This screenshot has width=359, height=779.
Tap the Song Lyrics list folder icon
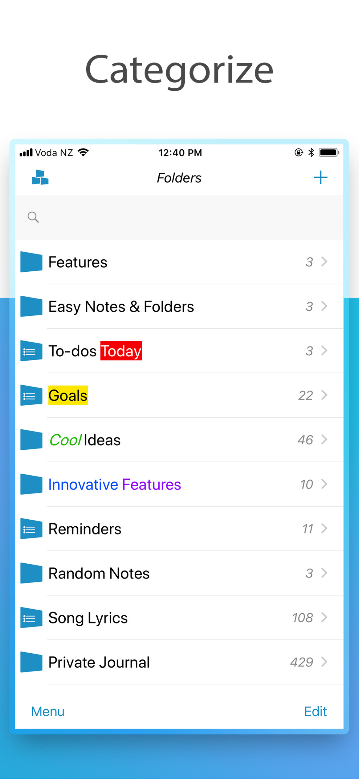(31, 617)
